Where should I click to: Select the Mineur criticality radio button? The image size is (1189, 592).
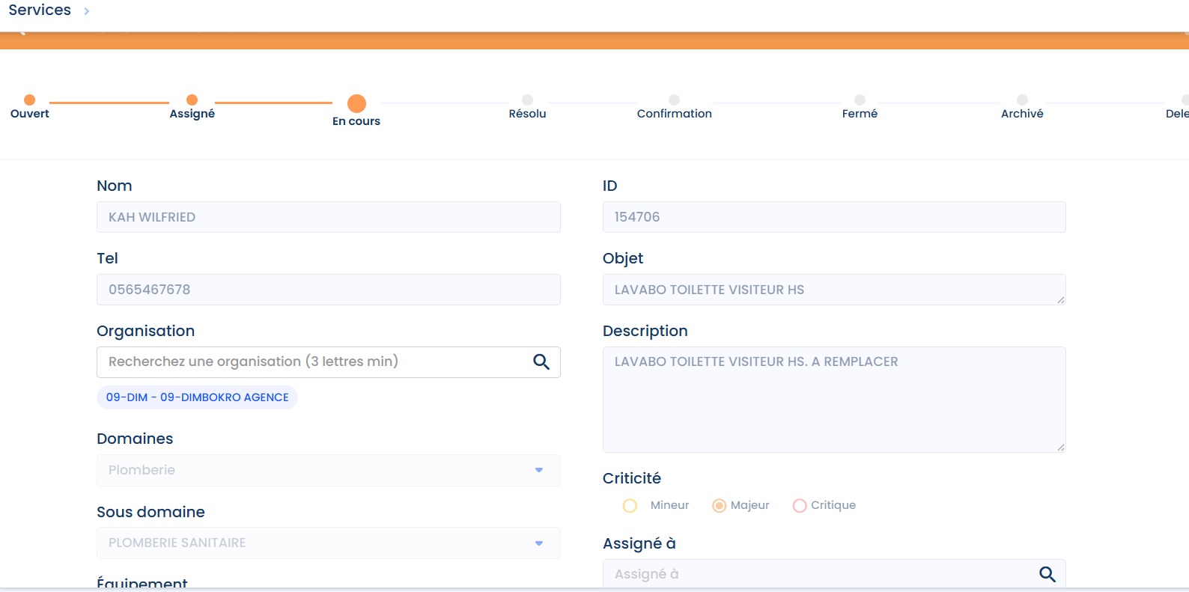click(x=630, y=506)
